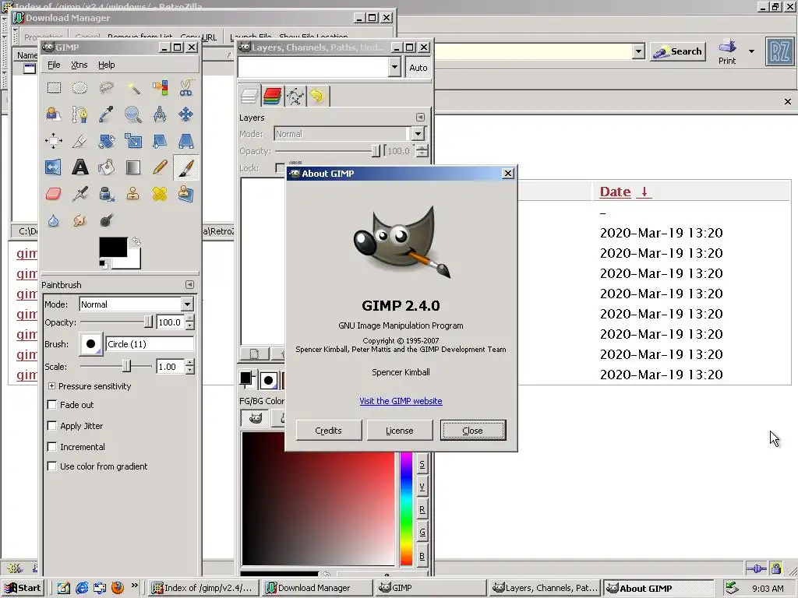Switch to Download Manager in taskbar
Image resolution: width=798 pixels, height=598 pixels.
tap(318, 588)
